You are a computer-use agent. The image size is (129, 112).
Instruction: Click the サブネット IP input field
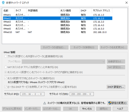click(33, 94)
